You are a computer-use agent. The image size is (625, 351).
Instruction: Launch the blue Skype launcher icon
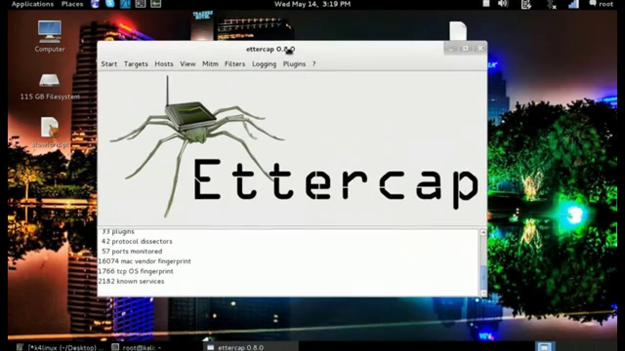click(110, 4)
